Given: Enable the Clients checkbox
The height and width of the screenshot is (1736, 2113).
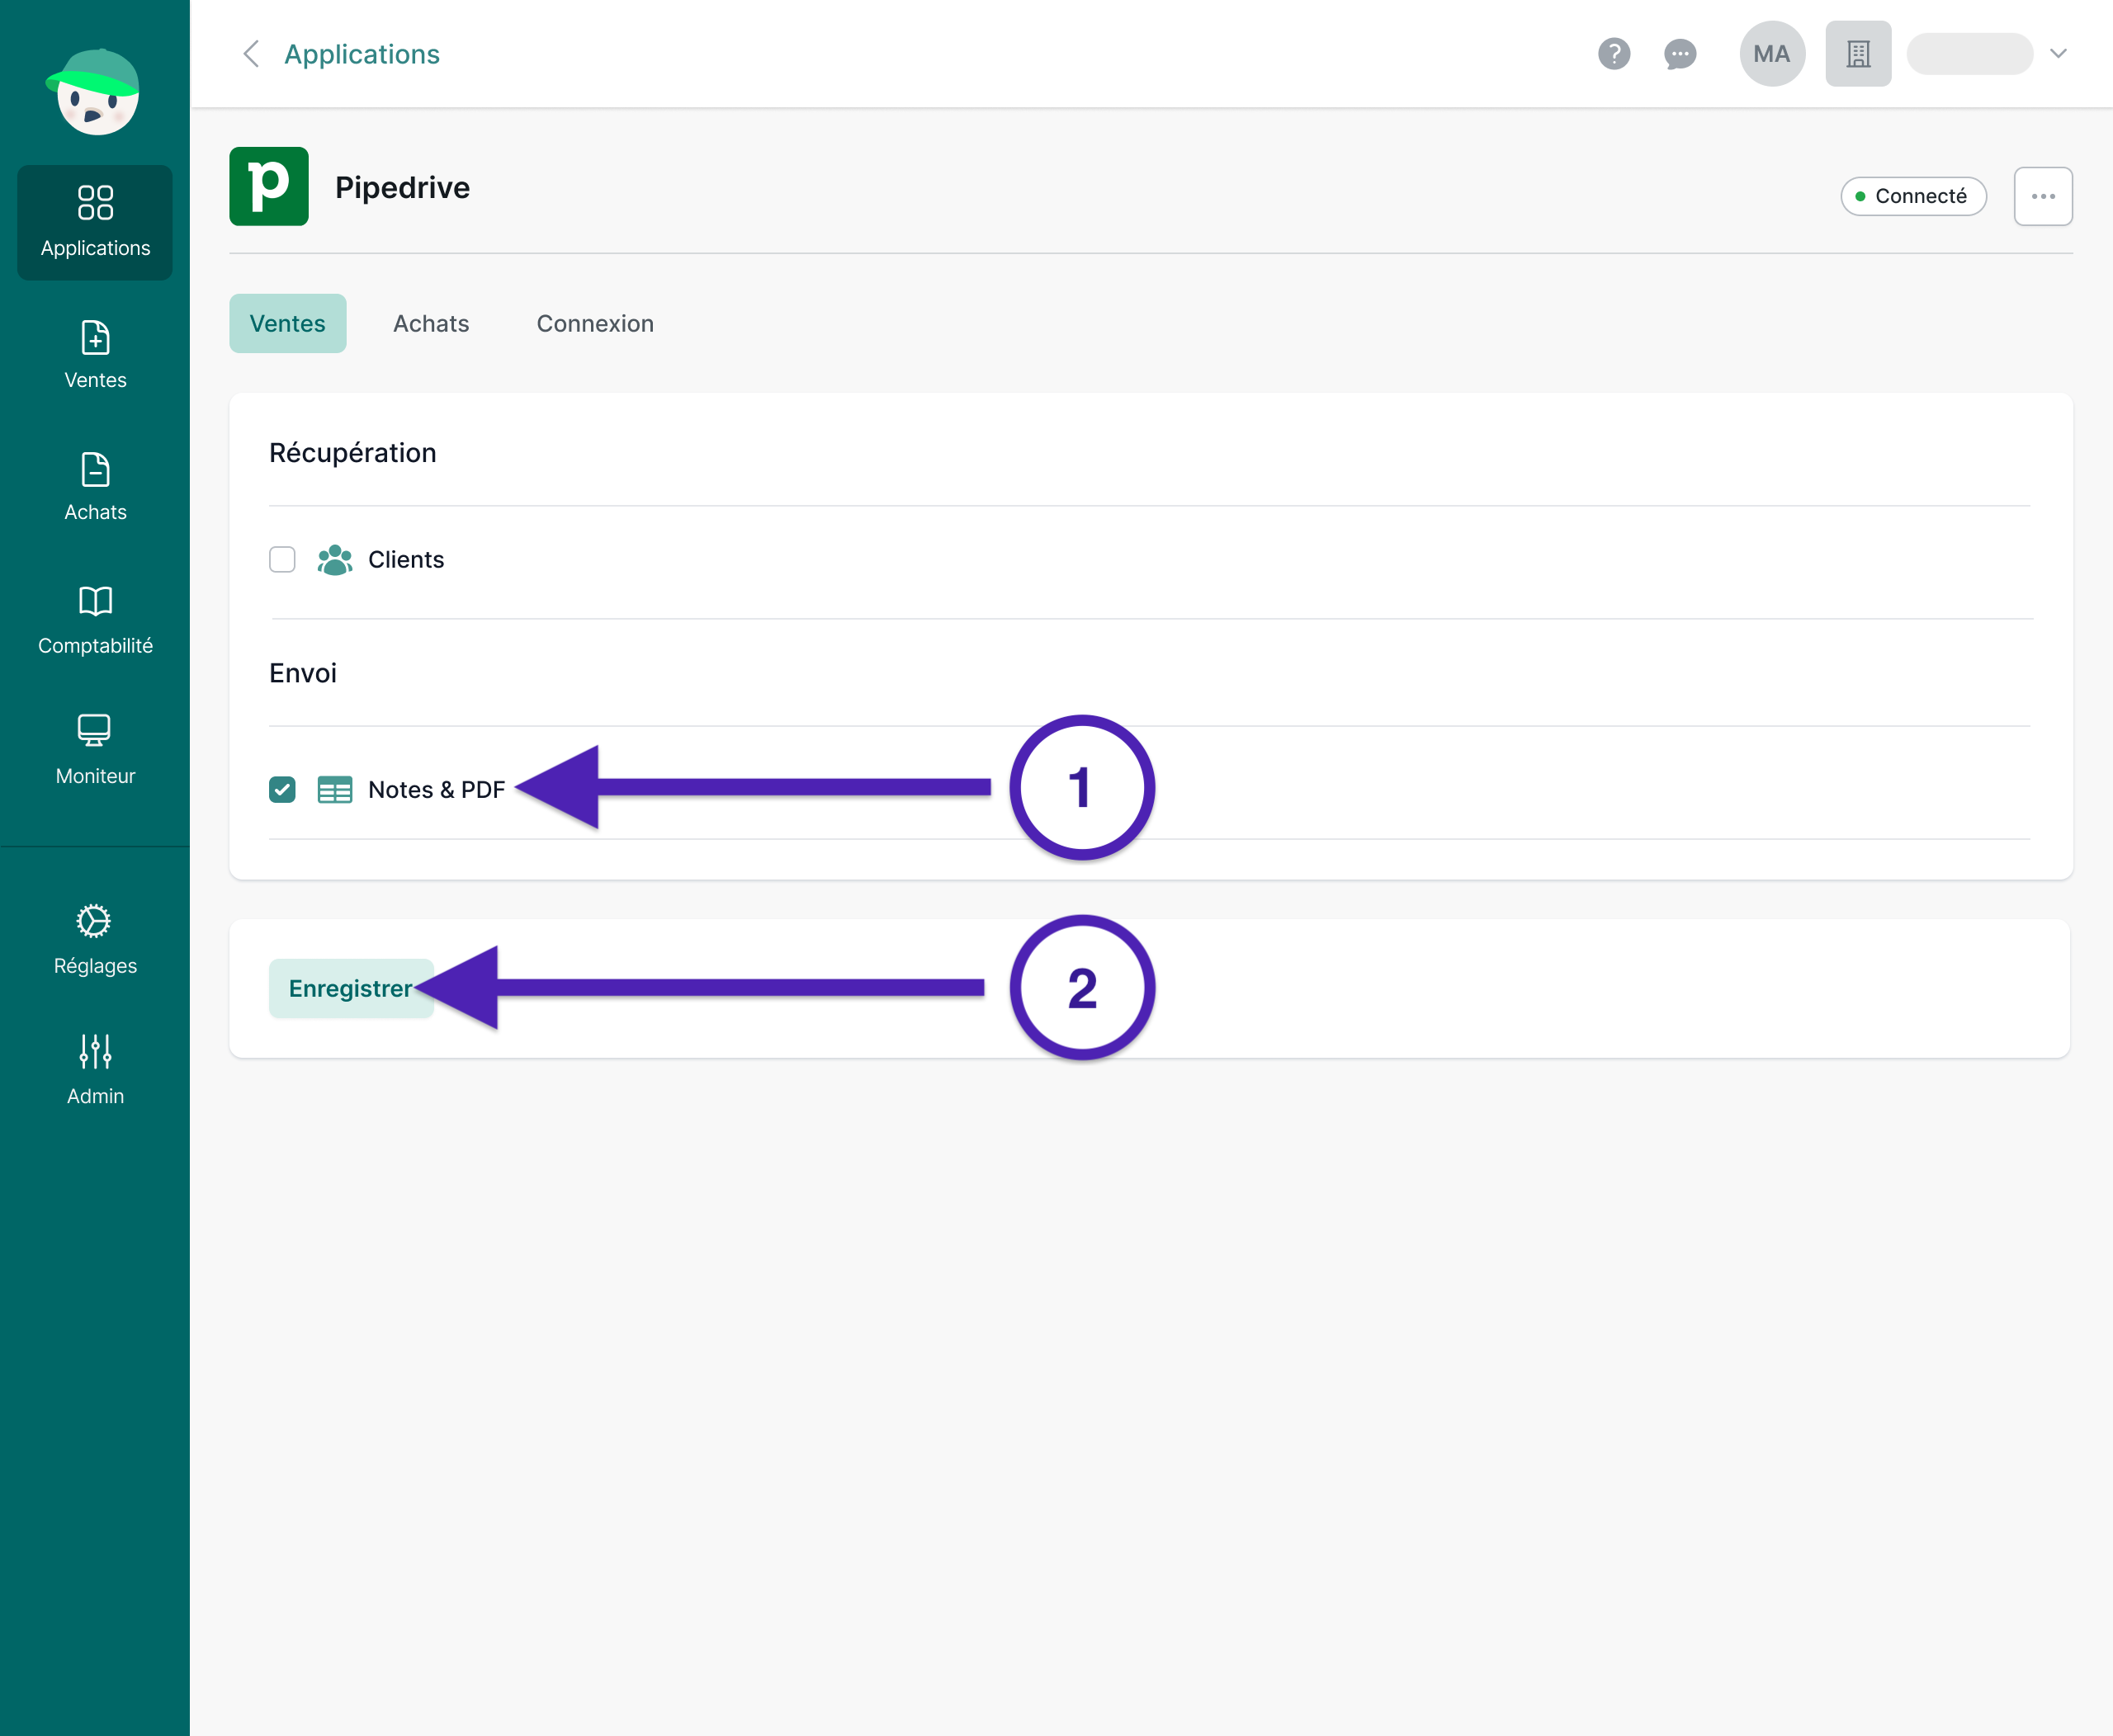Looking at the screenshot, I should (282, 560).
